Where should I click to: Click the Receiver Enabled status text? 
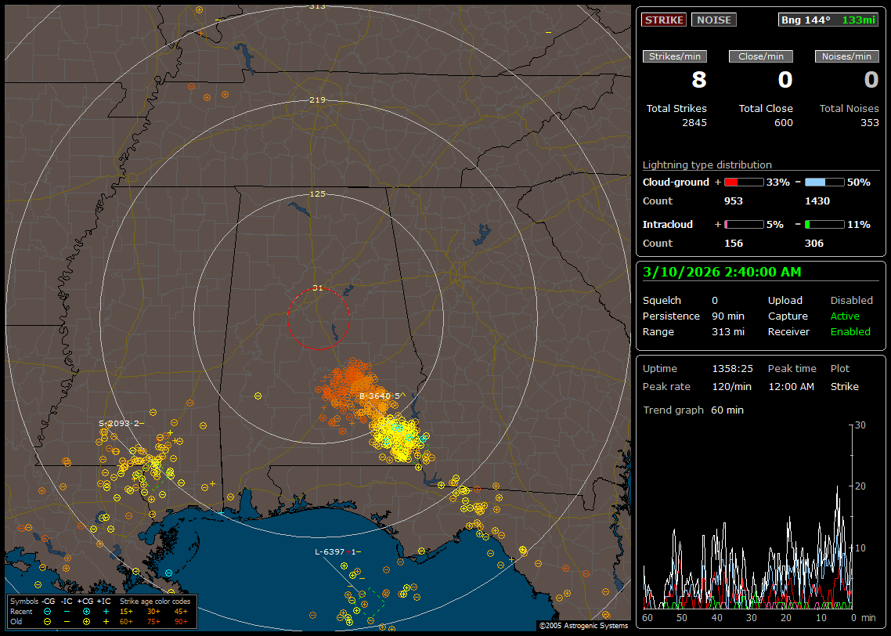point(850,331)
